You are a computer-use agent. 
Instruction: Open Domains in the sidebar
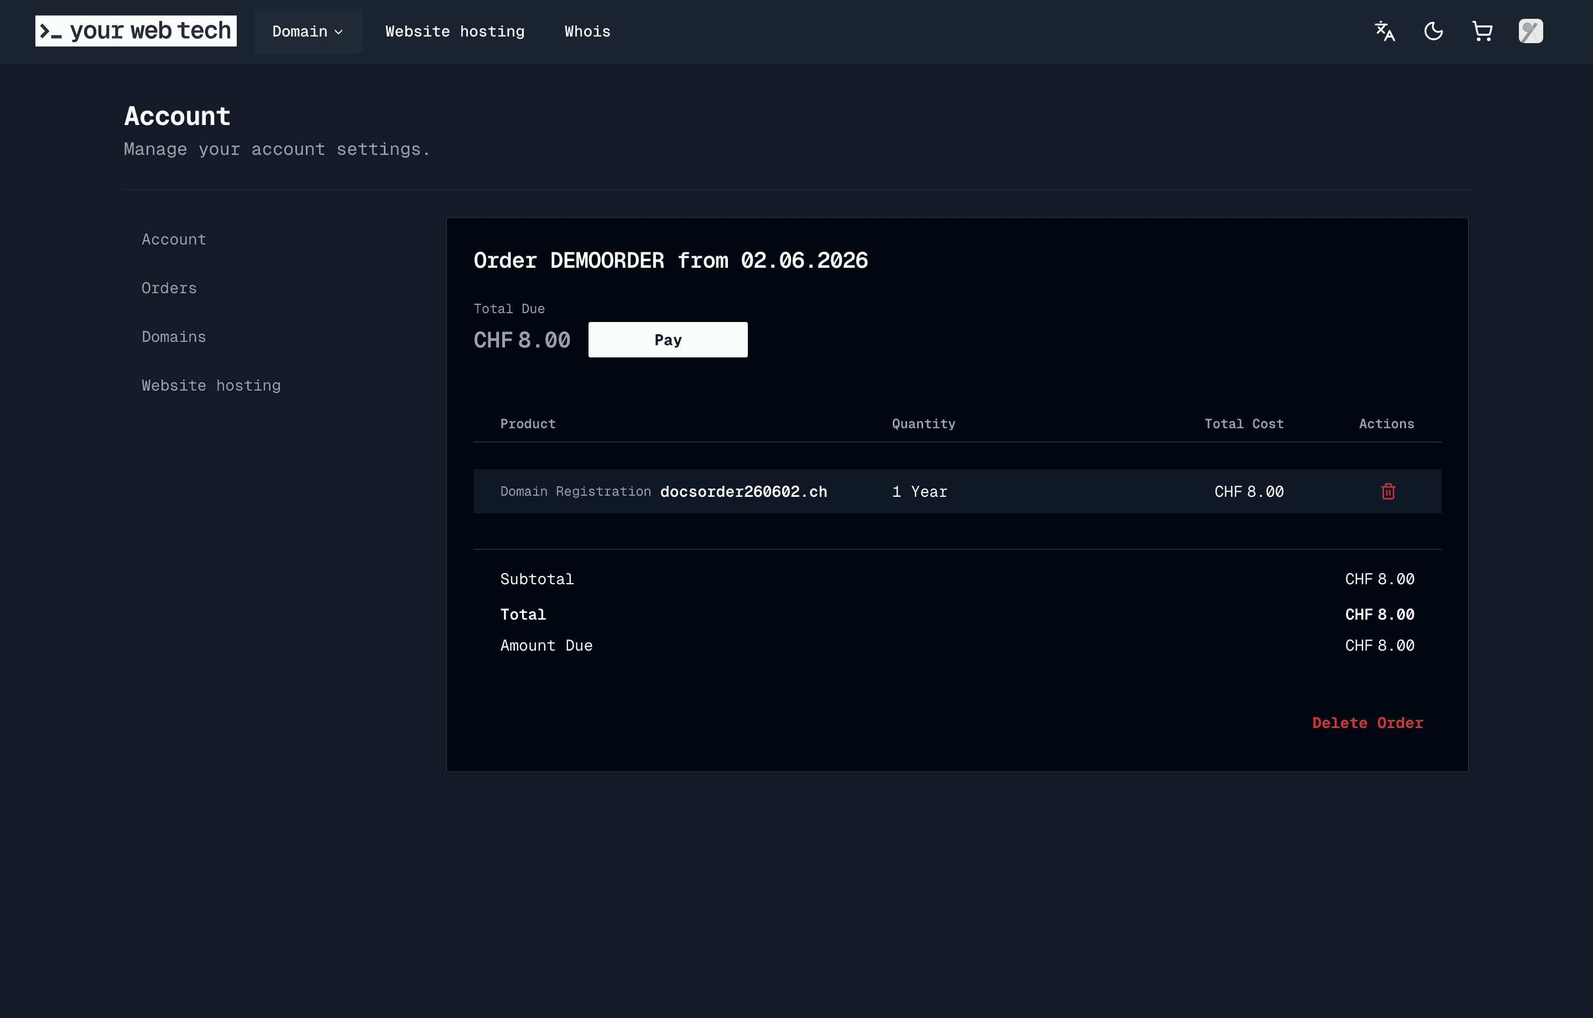click(x=174, y=337)
